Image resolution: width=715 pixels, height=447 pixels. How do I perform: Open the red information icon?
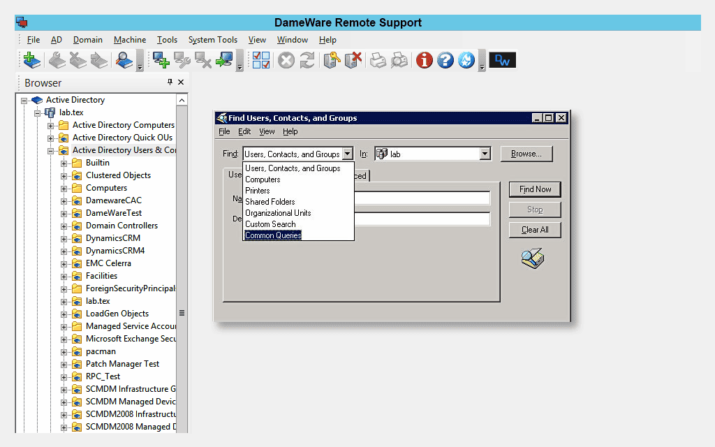pos(424,61)
